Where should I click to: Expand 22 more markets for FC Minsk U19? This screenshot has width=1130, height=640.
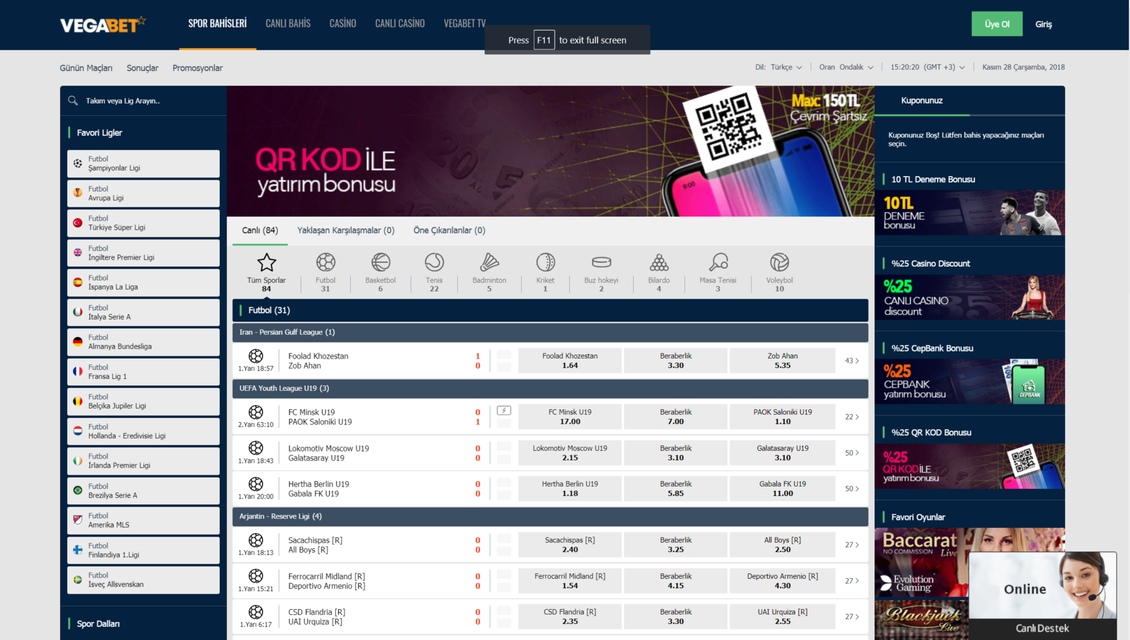click(x=852, y=417)
